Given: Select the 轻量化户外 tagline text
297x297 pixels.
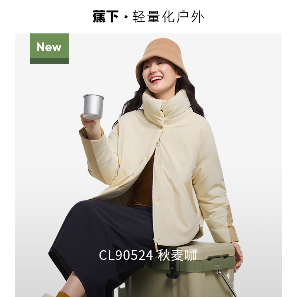Looking at the screenshot, I should (x=168, y=17).
